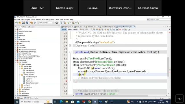Click the red Start Macro Recording icon
The height and width of the screenshot is (104, 185).
(120, 29)
